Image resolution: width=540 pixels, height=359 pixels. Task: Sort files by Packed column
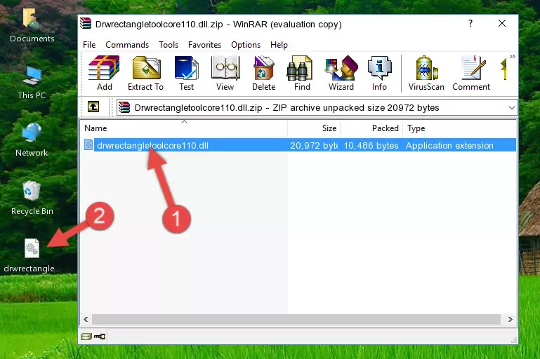point(371,128)
